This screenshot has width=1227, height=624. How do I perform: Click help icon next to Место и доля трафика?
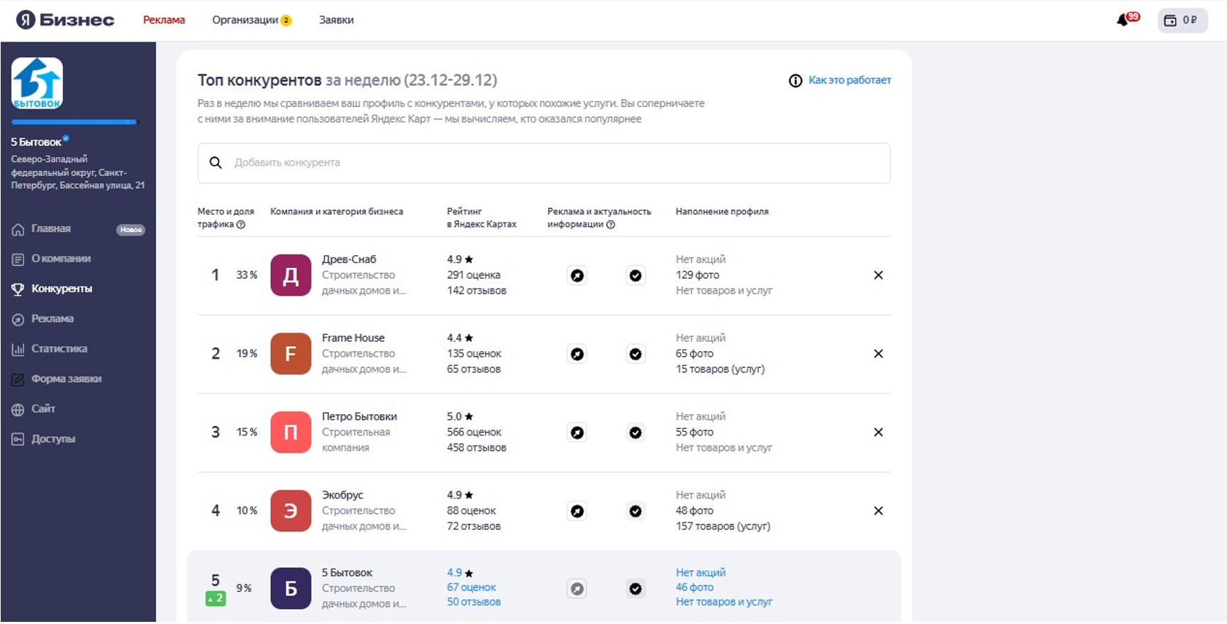tap(241, 225)
